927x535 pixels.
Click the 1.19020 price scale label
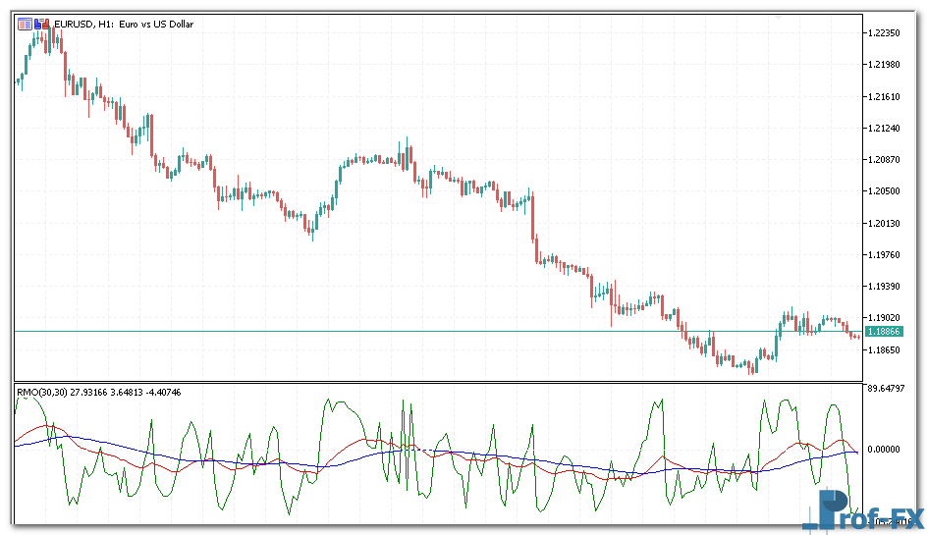pos(885,318)
